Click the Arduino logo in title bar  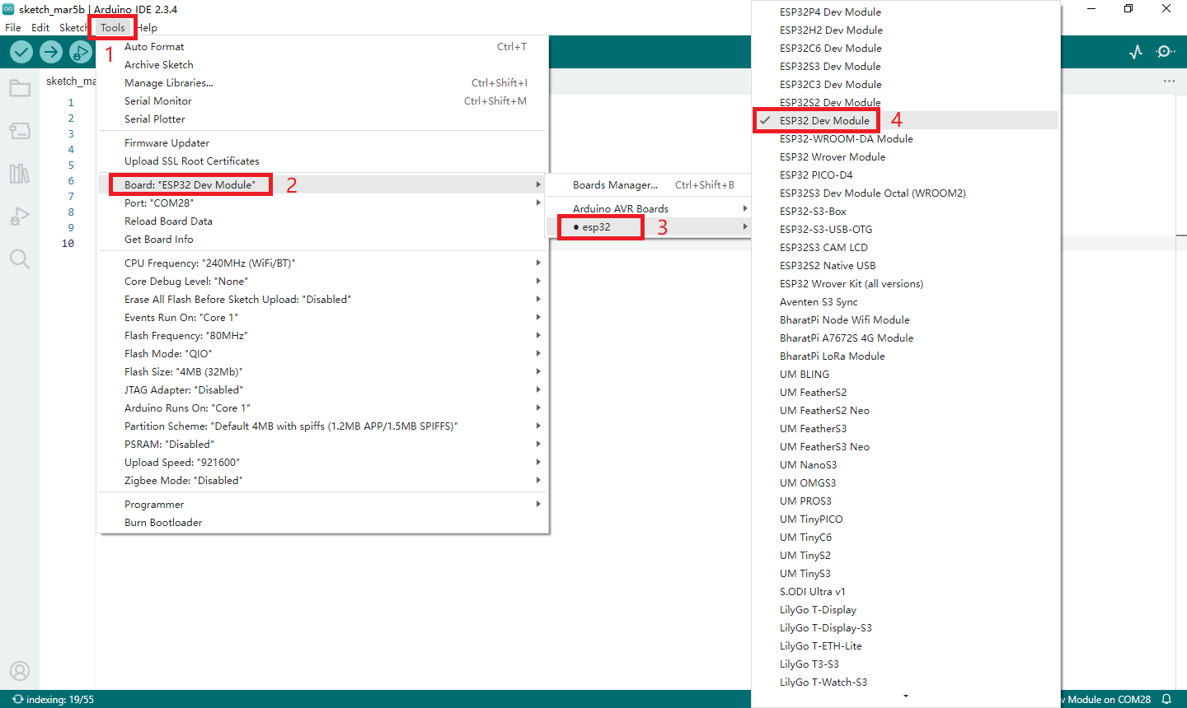8,9
